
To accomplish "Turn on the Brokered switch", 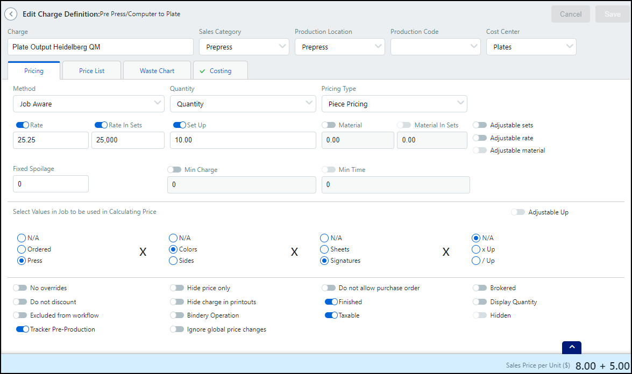I will pos(480,288).
